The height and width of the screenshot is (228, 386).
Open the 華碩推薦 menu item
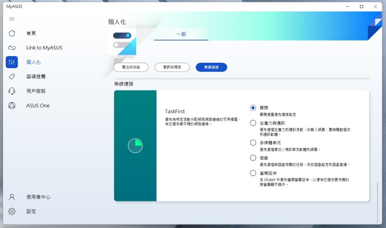[36, 77]
